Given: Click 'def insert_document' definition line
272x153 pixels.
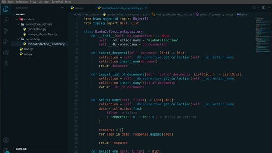Looking at the screenshot, I should 139,53.
